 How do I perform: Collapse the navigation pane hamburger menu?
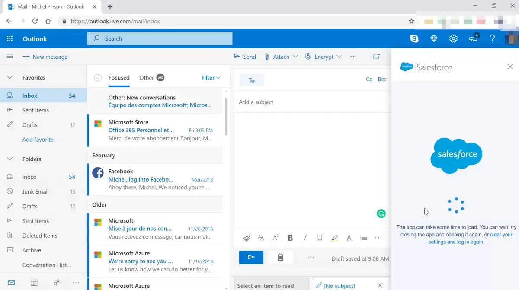[x=10, y=57]
